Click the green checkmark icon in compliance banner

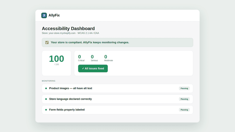click(x=47, y=42)
